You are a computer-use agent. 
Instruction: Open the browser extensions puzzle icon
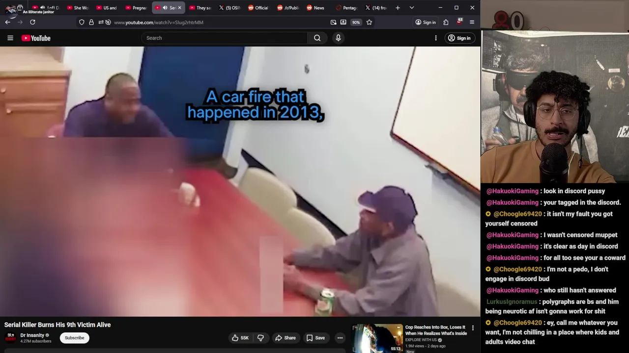[x=446, y=22]
